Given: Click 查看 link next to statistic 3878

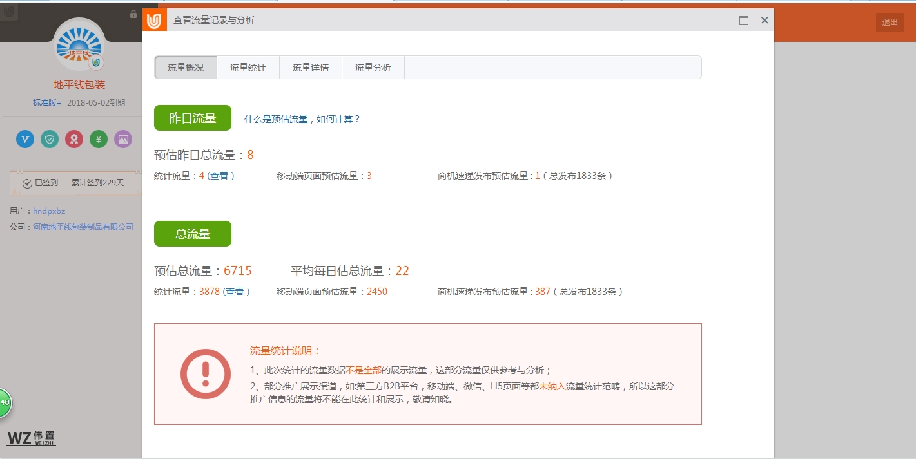Looking at the screenshot, I should pos(235,292).
